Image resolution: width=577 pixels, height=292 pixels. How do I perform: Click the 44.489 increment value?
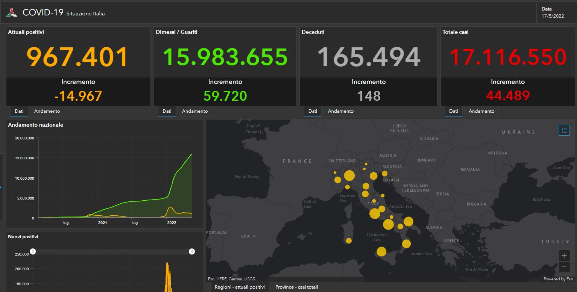508,96
